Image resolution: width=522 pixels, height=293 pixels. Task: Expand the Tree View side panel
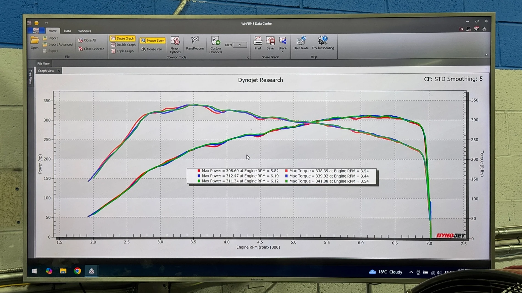(30, 77)
